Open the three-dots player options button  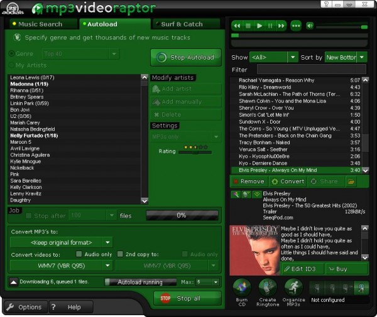pyautogui.click(x=296, y=26)
